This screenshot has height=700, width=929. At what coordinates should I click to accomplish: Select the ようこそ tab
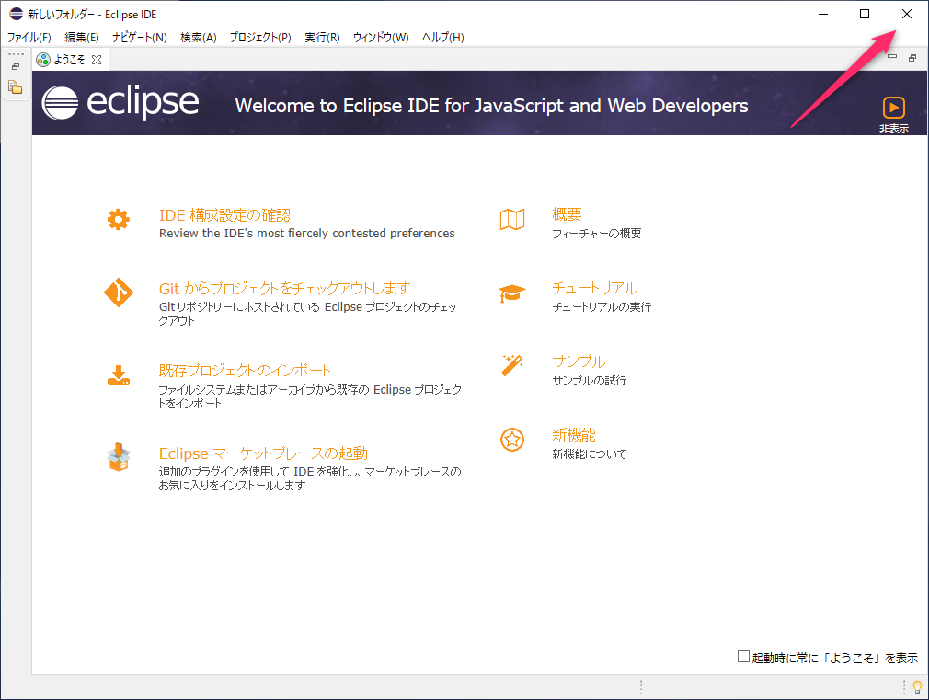pos(69,60)
